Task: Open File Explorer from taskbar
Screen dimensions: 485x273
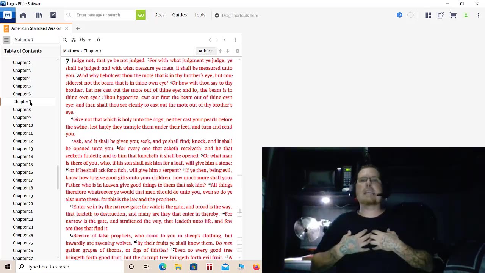Action: coord(178,267)
